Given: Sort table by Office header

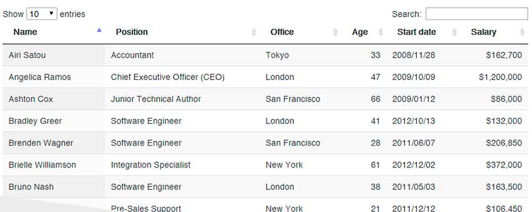Looking at the screenshot, I should pos(282,32).
